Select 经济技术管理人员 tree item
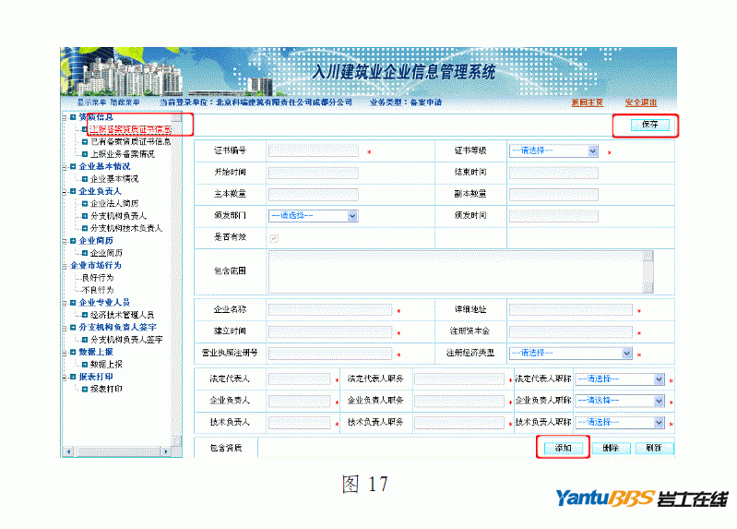Screen dimensions: 737x529 [x=122, y=315]
